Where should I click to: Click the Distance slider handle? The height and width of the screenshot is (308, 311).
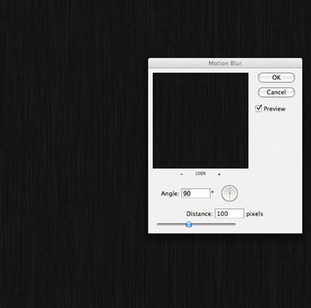tap(189, 224)
